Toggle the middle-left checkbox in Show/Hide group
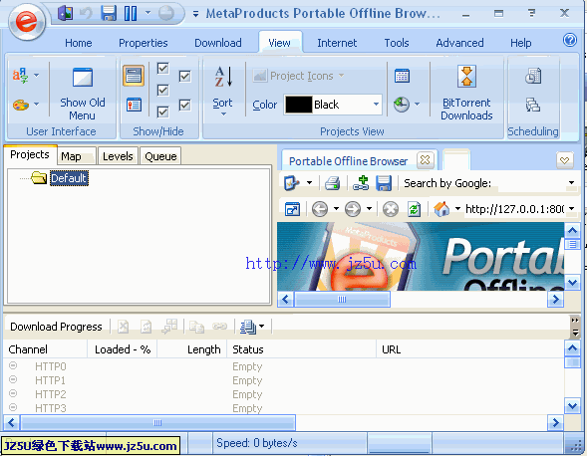The width and height of the screenshot is (587, 456). pos(162,90)
